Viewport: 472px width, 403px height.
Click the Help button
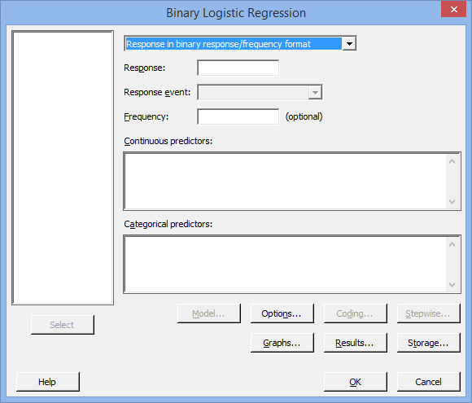48,382
